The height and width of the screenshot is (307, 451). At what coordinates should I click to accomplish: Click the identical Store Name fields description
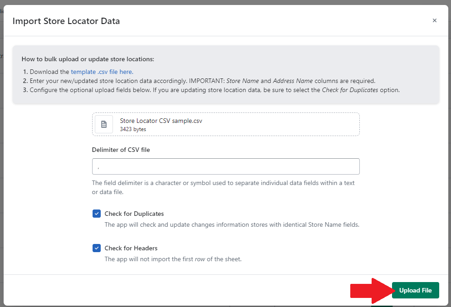pyautogui.click(x=231, y=224)
